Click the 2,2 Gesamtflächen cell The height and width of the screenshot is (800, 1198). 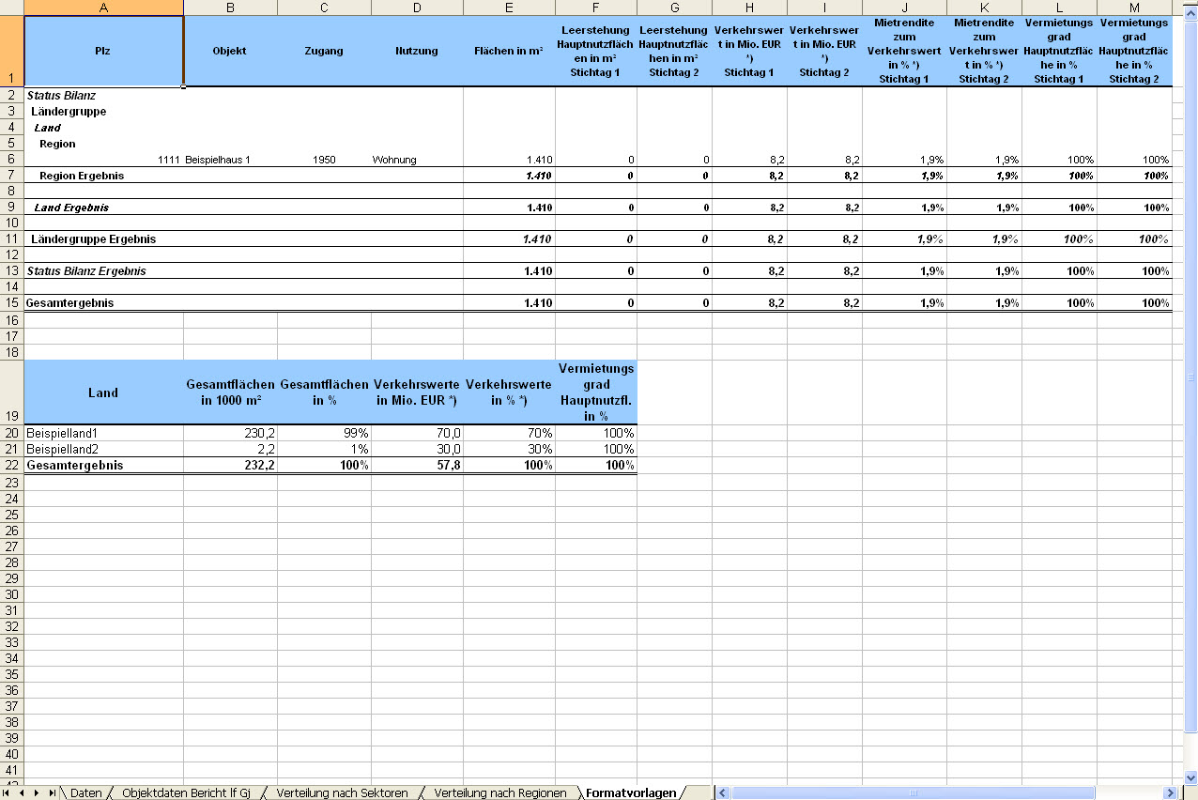[x=230, y=449]
